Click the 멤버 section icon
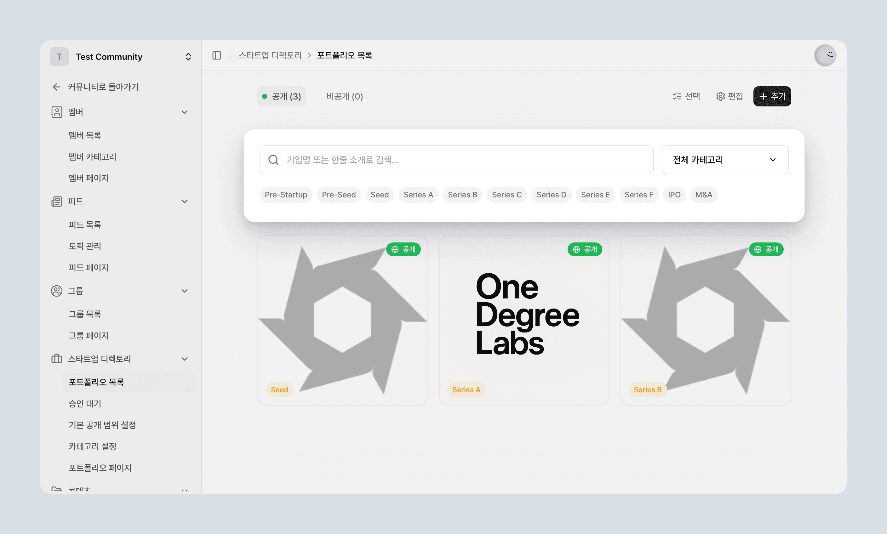The image size is (887, 534). tap(56, 112)
